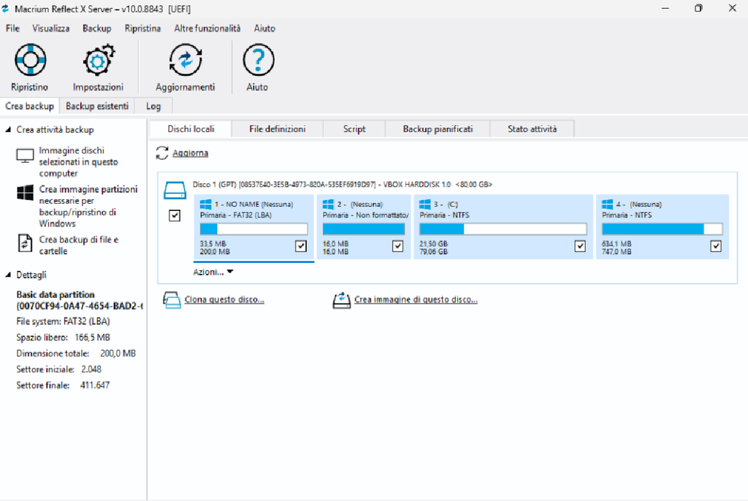748x501 pixels.
Task: Open Impostazioni gear icon
Action: pyautogui.click(x=99, y=60)
